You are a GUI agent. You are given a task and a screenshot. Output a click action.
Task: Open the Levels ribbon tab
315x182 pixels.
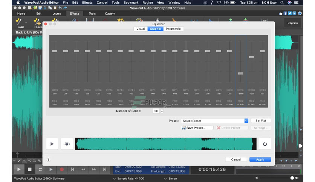click(x=57, y=14)
